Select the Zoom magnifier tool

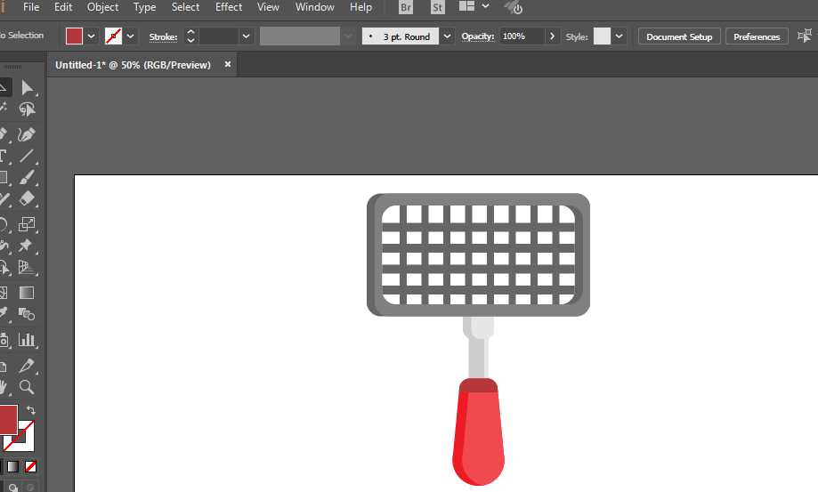click(27, 387)
